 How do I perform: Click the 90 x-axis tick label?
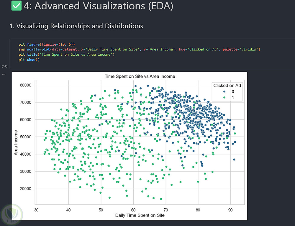(x=230, y=210)
